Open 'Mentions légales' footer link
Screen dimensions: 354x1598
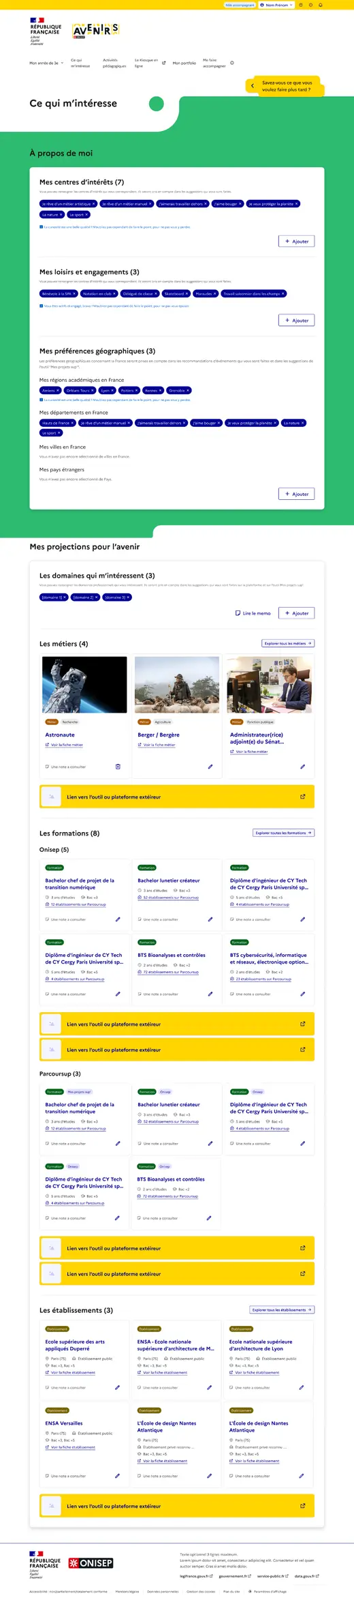point(127,1591)
